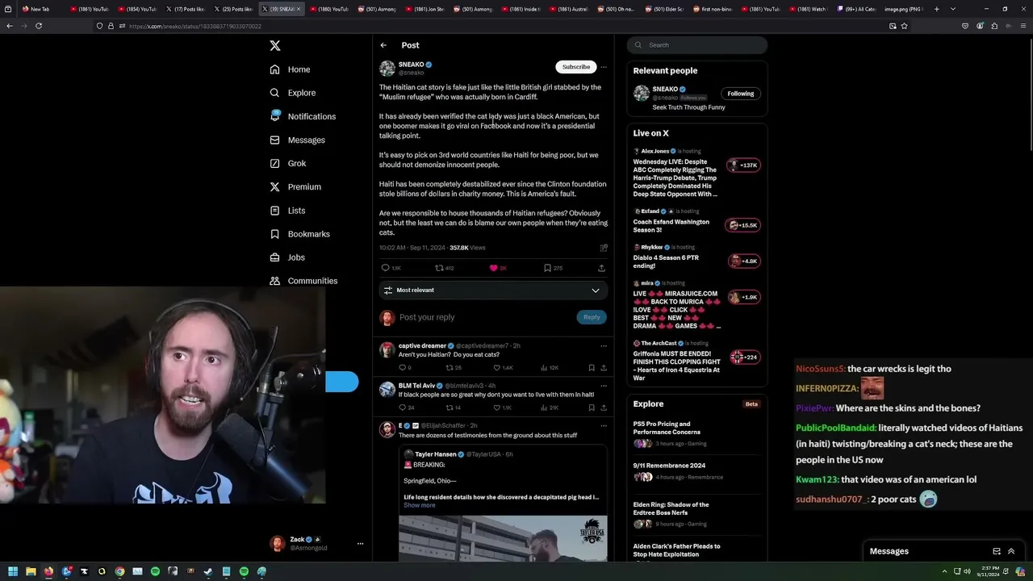1033x581 pixels.
Task: Open the 9/11 Remembrance 2024 trend
Action: 697,470
